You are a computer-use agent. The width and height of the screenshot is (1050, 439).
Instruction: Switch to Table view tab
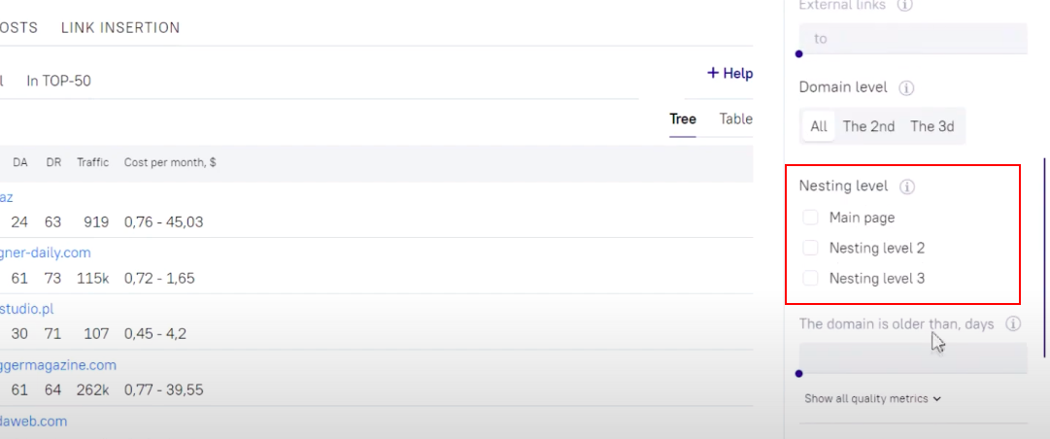pos(736,119)
